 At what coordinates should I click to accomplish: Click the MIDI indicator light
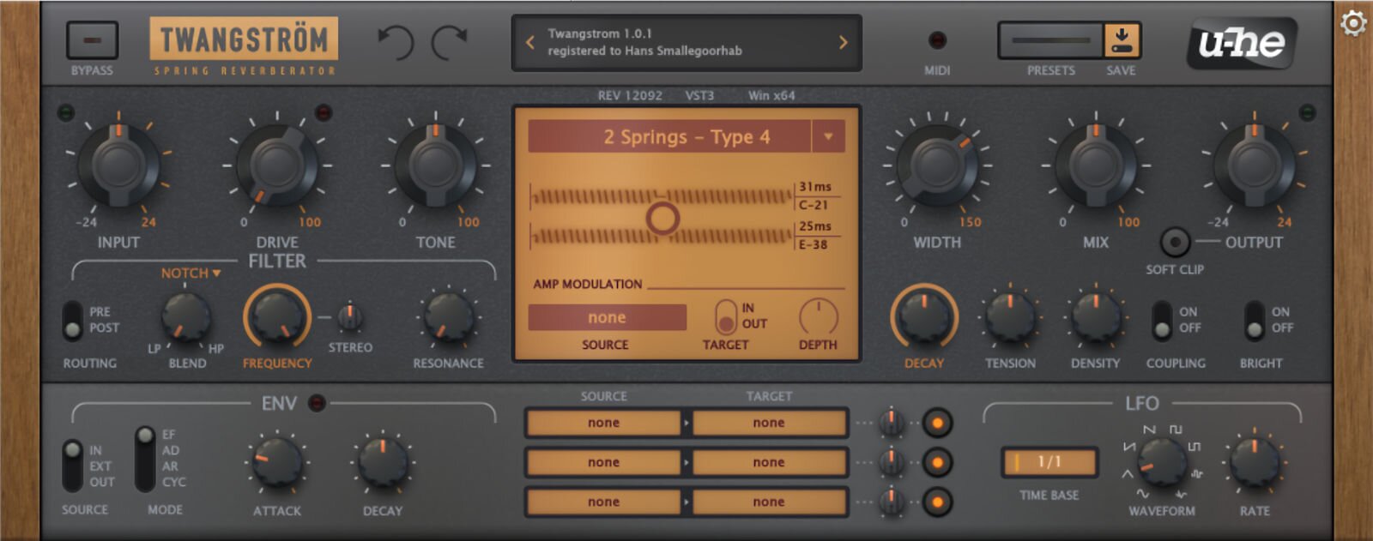pos(937,40)
